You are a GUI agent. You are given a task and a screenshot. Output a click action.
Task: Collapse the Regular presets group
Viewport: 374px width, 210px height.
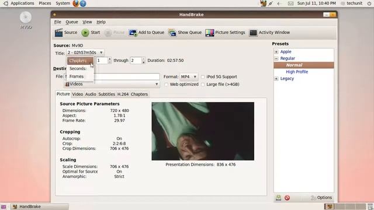pos(276,58)
